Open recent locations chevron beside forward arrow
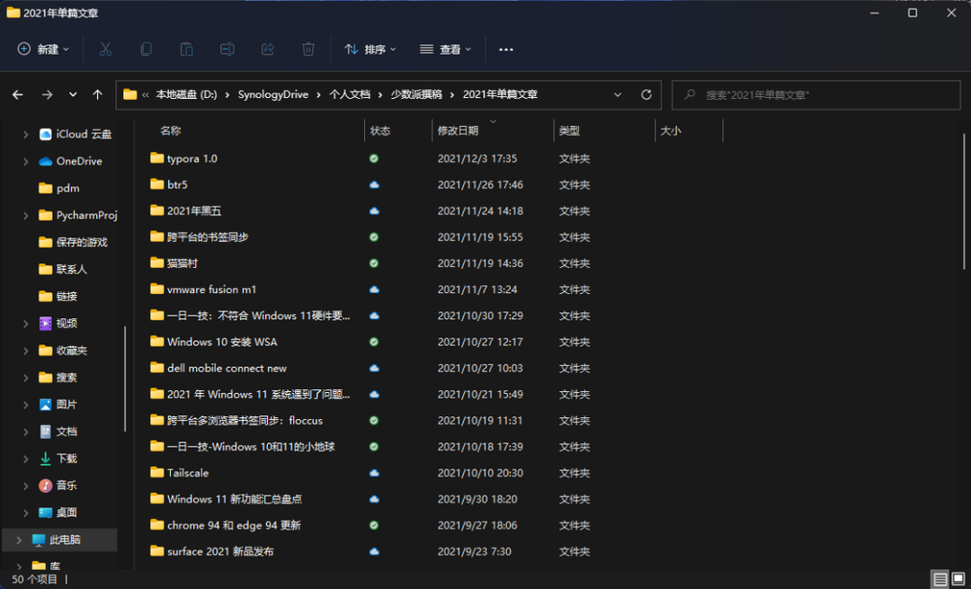The height and width of the screenshot is (589, 971). click(73, 94)
